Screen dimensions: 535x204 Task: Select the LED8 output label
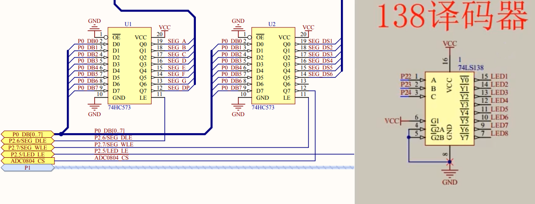[499, 134]
